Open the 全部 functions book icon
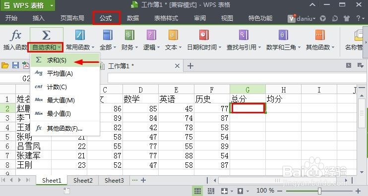368x196 pixels. (108, 35)
